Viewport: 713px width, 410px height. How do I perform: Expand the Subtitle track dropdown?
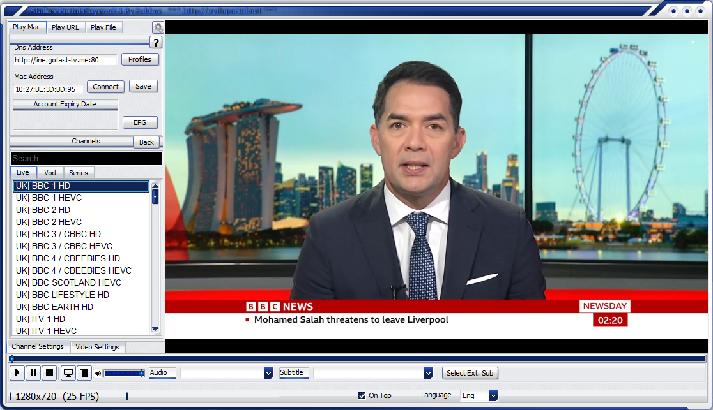click(428, 373)
